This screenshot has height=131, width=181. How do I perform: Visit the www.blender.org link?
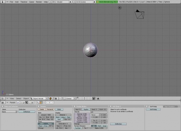click(107, 2)
